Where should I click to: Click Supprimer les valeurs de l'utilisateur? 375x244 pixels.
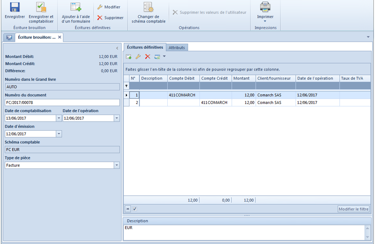209,13
